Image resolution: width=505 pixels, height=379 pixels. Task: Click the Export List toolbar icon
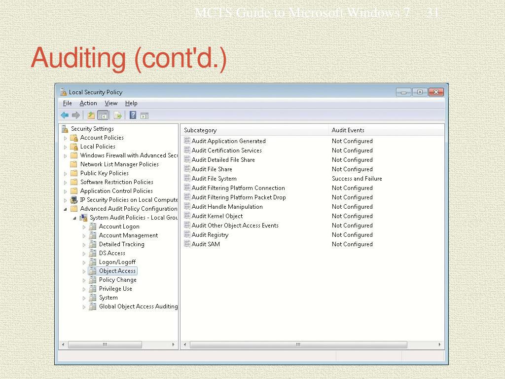pos(117,115)
